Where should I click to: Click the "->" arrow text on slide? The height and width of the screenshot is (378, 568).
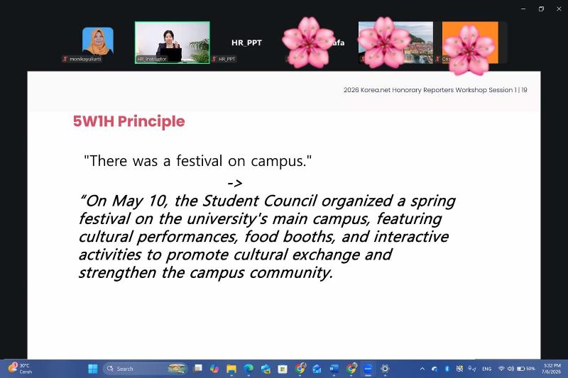[x=235, y=183]
